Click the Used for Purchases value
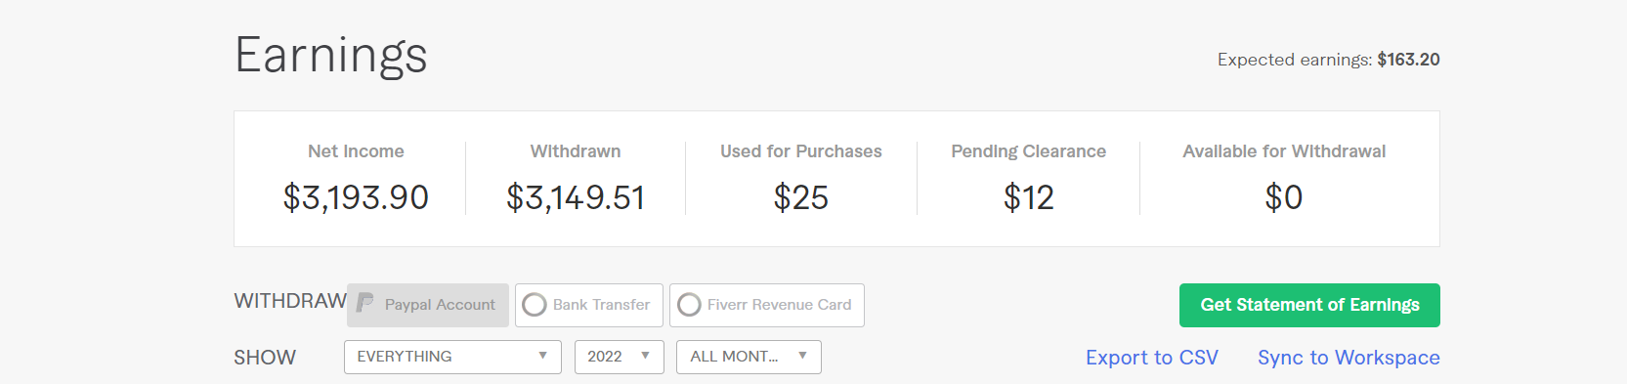The width and height of the screenshot is (1627, 384). 801,197
